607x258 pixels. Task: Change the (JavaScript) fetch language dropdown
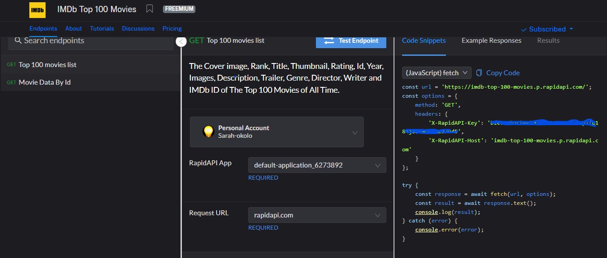coord(437,73)
